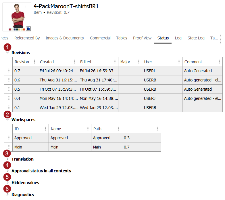
Task: Collapse the Revisions section
Action: tap(7, 53)
